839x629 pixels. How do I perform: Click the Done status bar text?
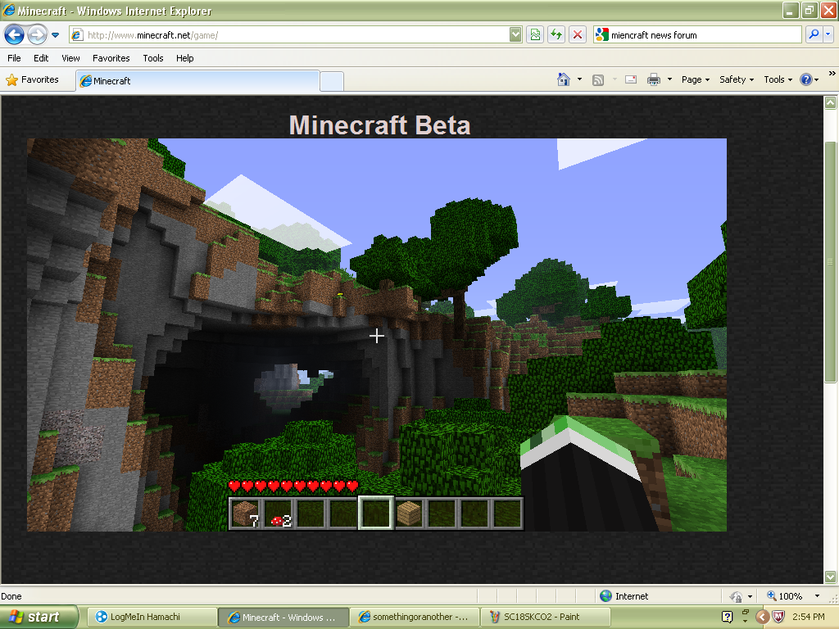click(x=11, y=596)
